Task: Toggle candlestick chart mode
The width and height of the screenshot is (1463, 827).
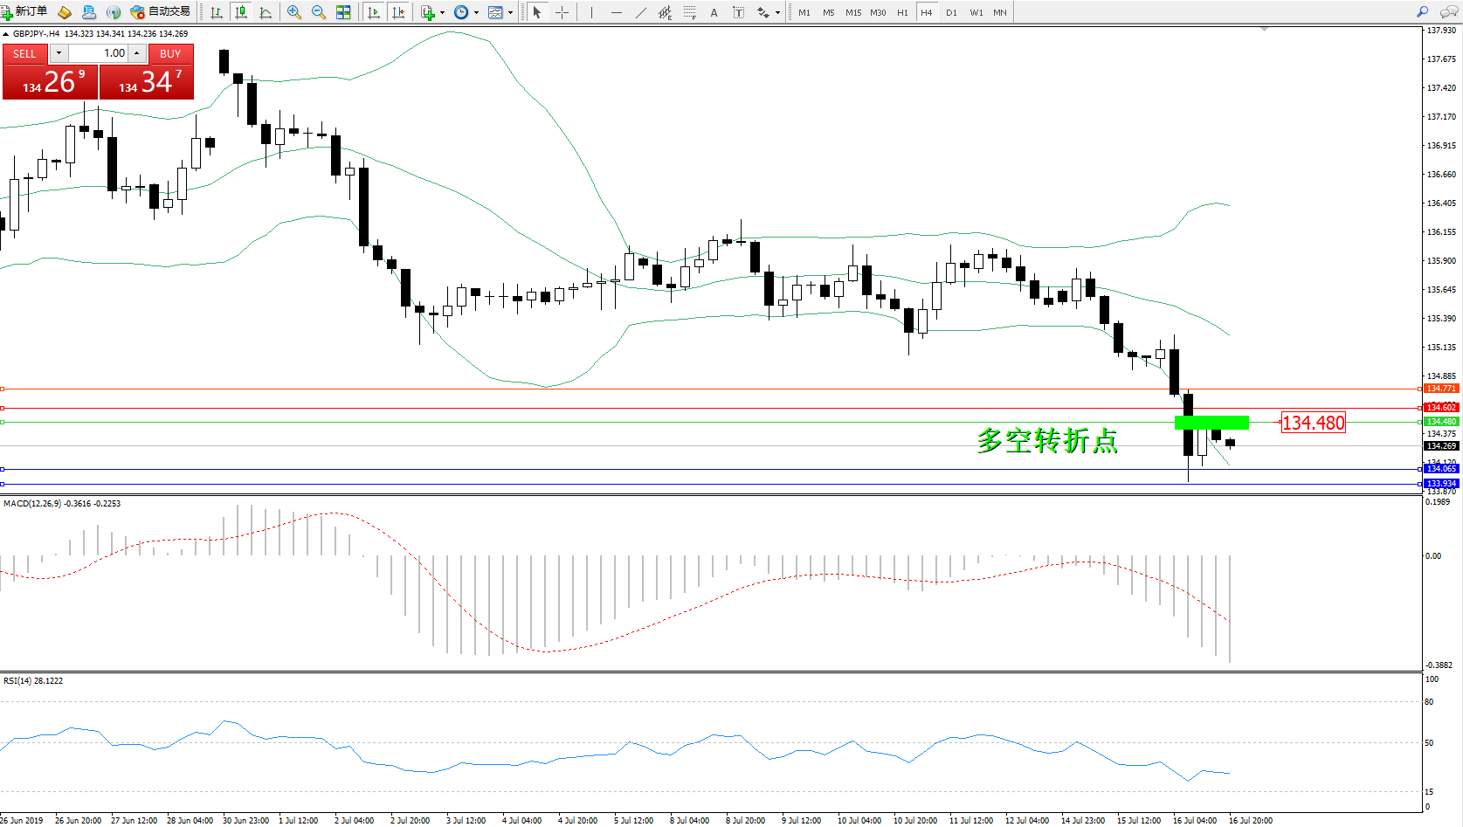Action: tap(241, 12)
